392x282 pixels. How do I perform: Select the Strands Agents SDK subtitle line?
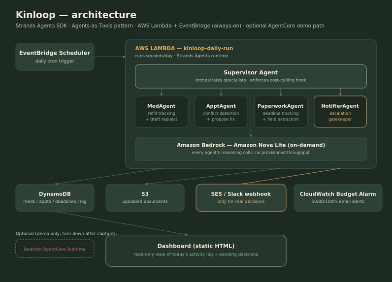coord(170,26)
